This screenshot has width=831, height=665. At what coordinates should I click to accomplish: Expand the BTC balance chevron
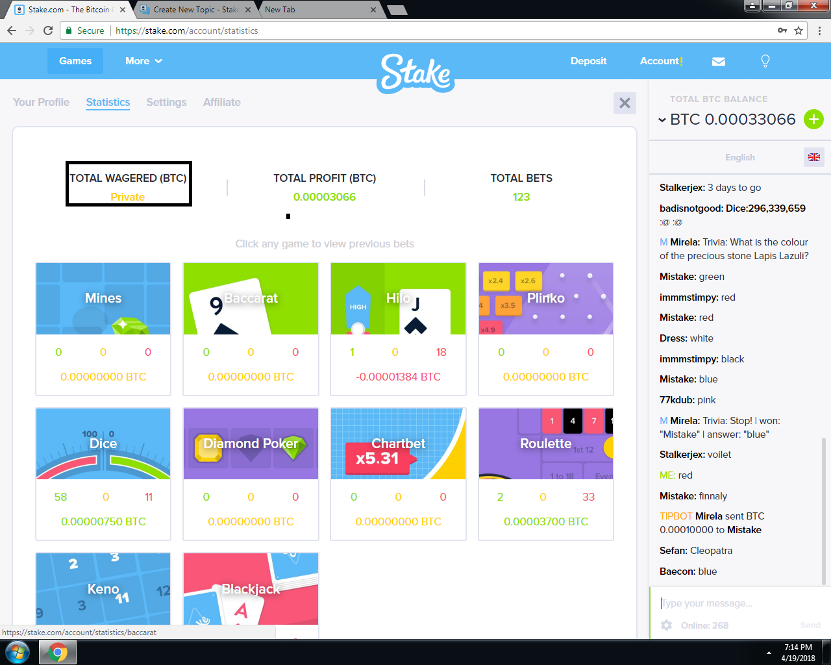coord(662,120)
